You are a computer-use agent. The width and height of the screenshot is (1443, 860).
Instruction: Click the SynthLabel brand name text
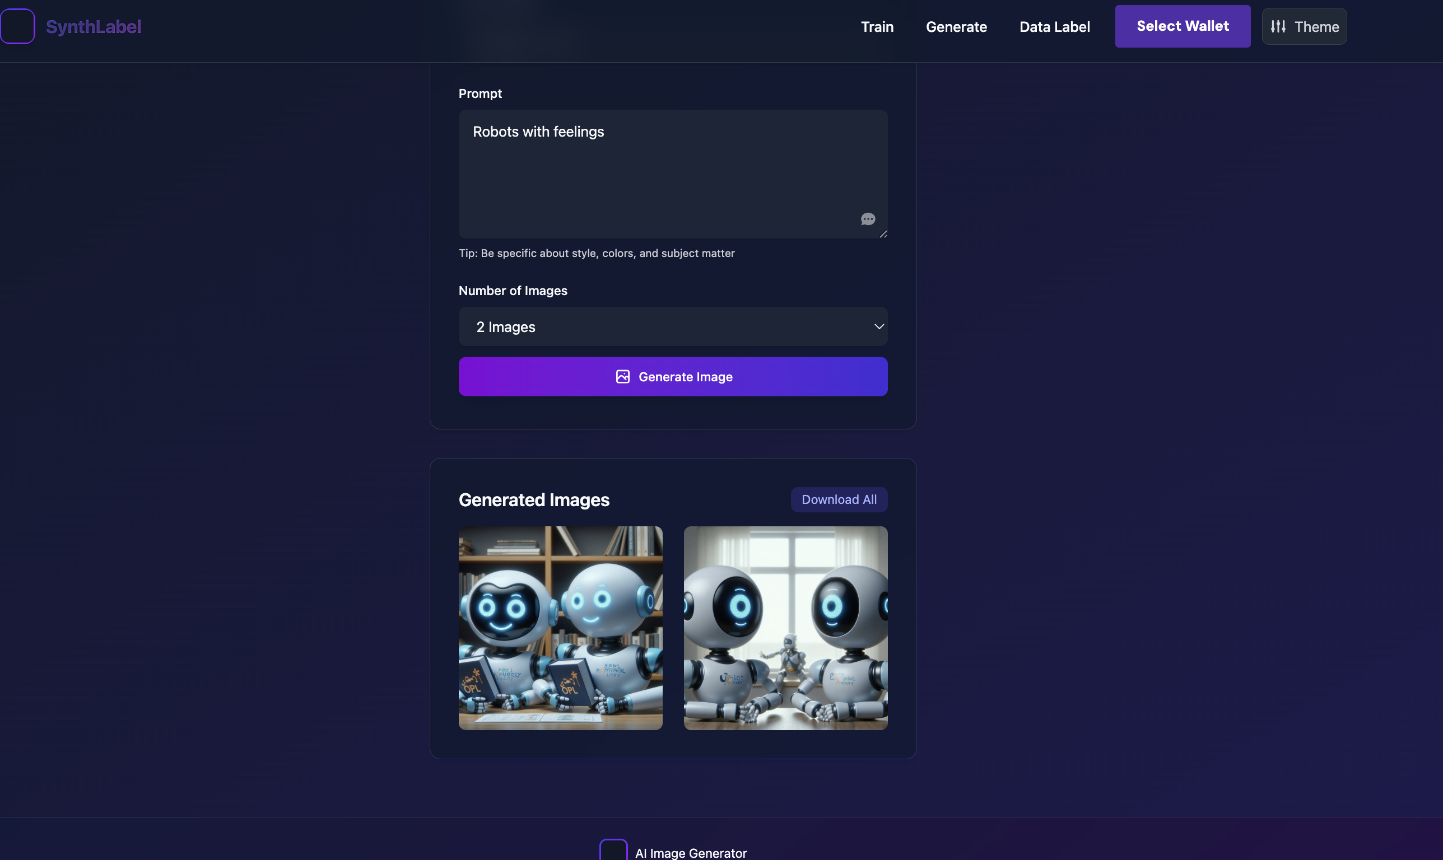94,27
